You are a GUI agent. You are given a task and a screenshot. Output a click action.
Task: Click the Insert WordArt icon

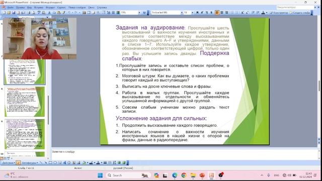pyautogui.click(x=64, y=163)
